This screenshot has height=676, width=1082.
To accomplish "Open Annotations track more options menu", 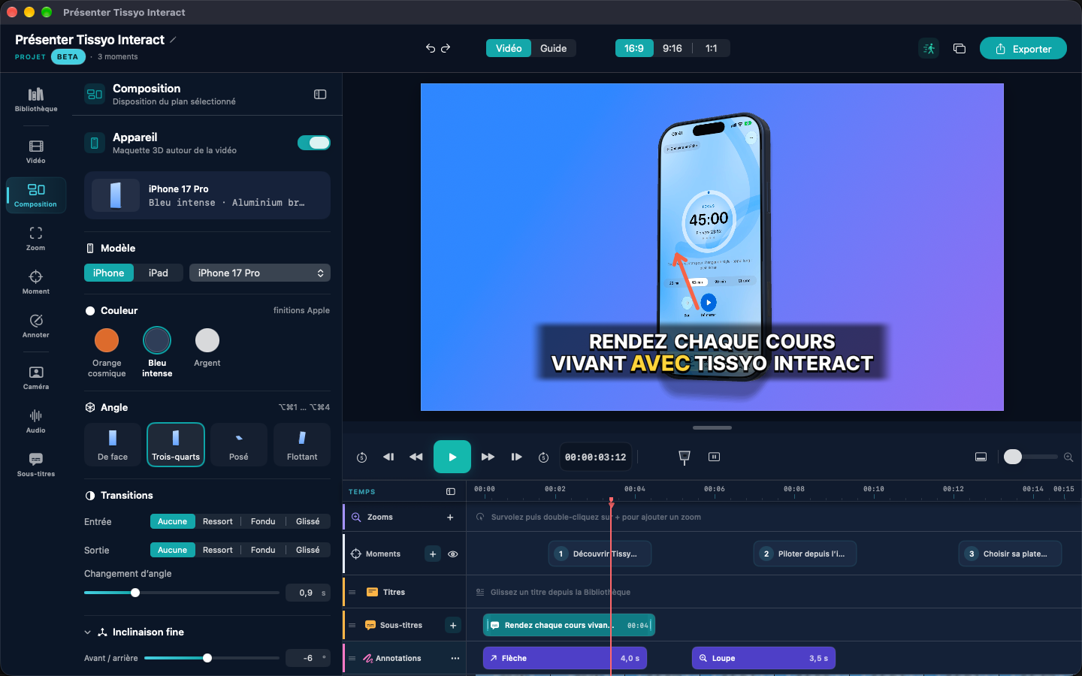I will [x=455, y=658].
